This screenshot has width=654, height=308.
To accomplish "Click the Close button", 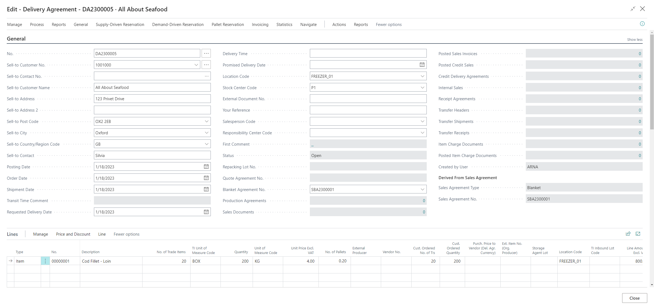I will point(634,298).
